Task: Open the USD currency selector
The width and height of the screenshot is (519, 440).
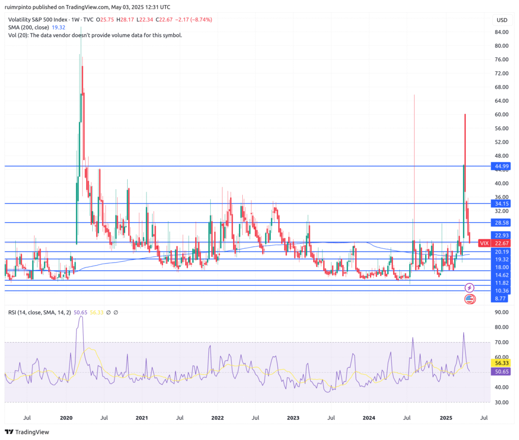Action: 502,20
